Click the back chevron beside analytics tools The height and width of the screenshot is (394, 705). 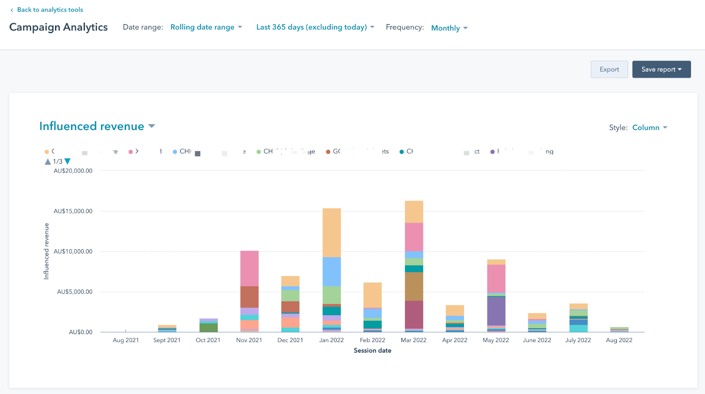[11, 10]
